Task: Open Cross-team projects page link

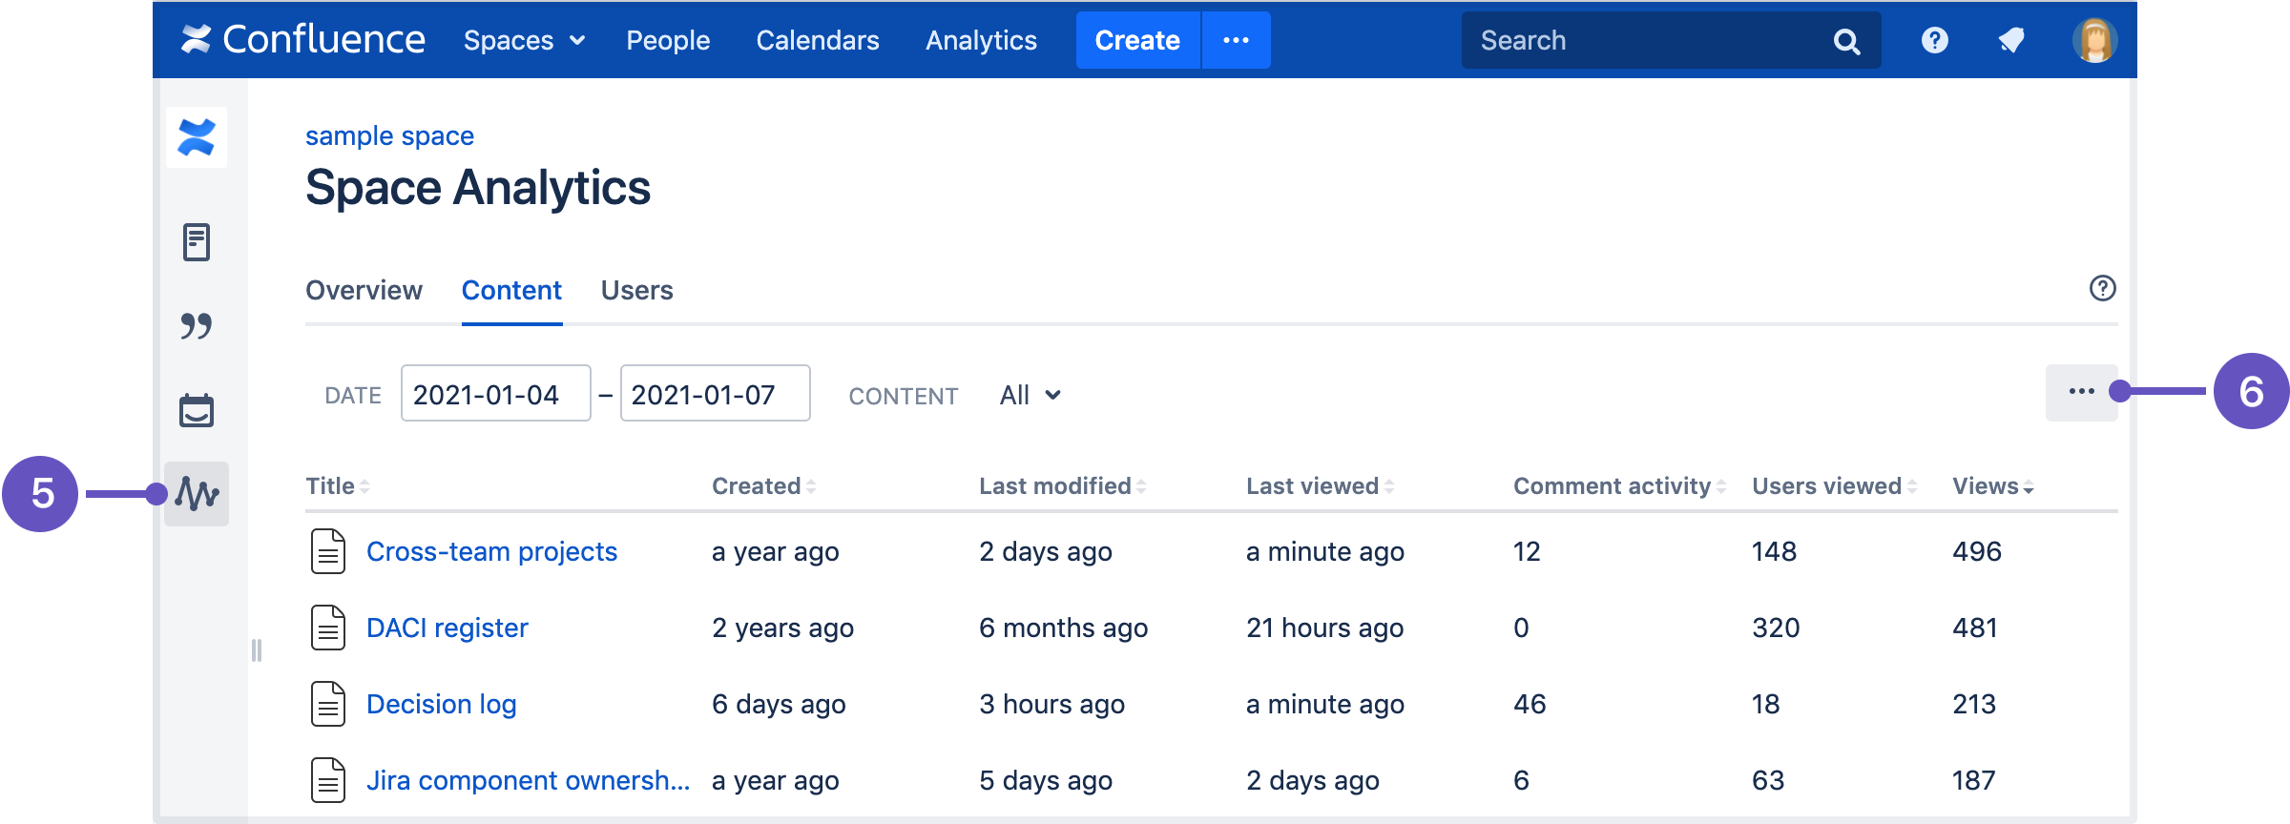Action: [x=491, y=551]
